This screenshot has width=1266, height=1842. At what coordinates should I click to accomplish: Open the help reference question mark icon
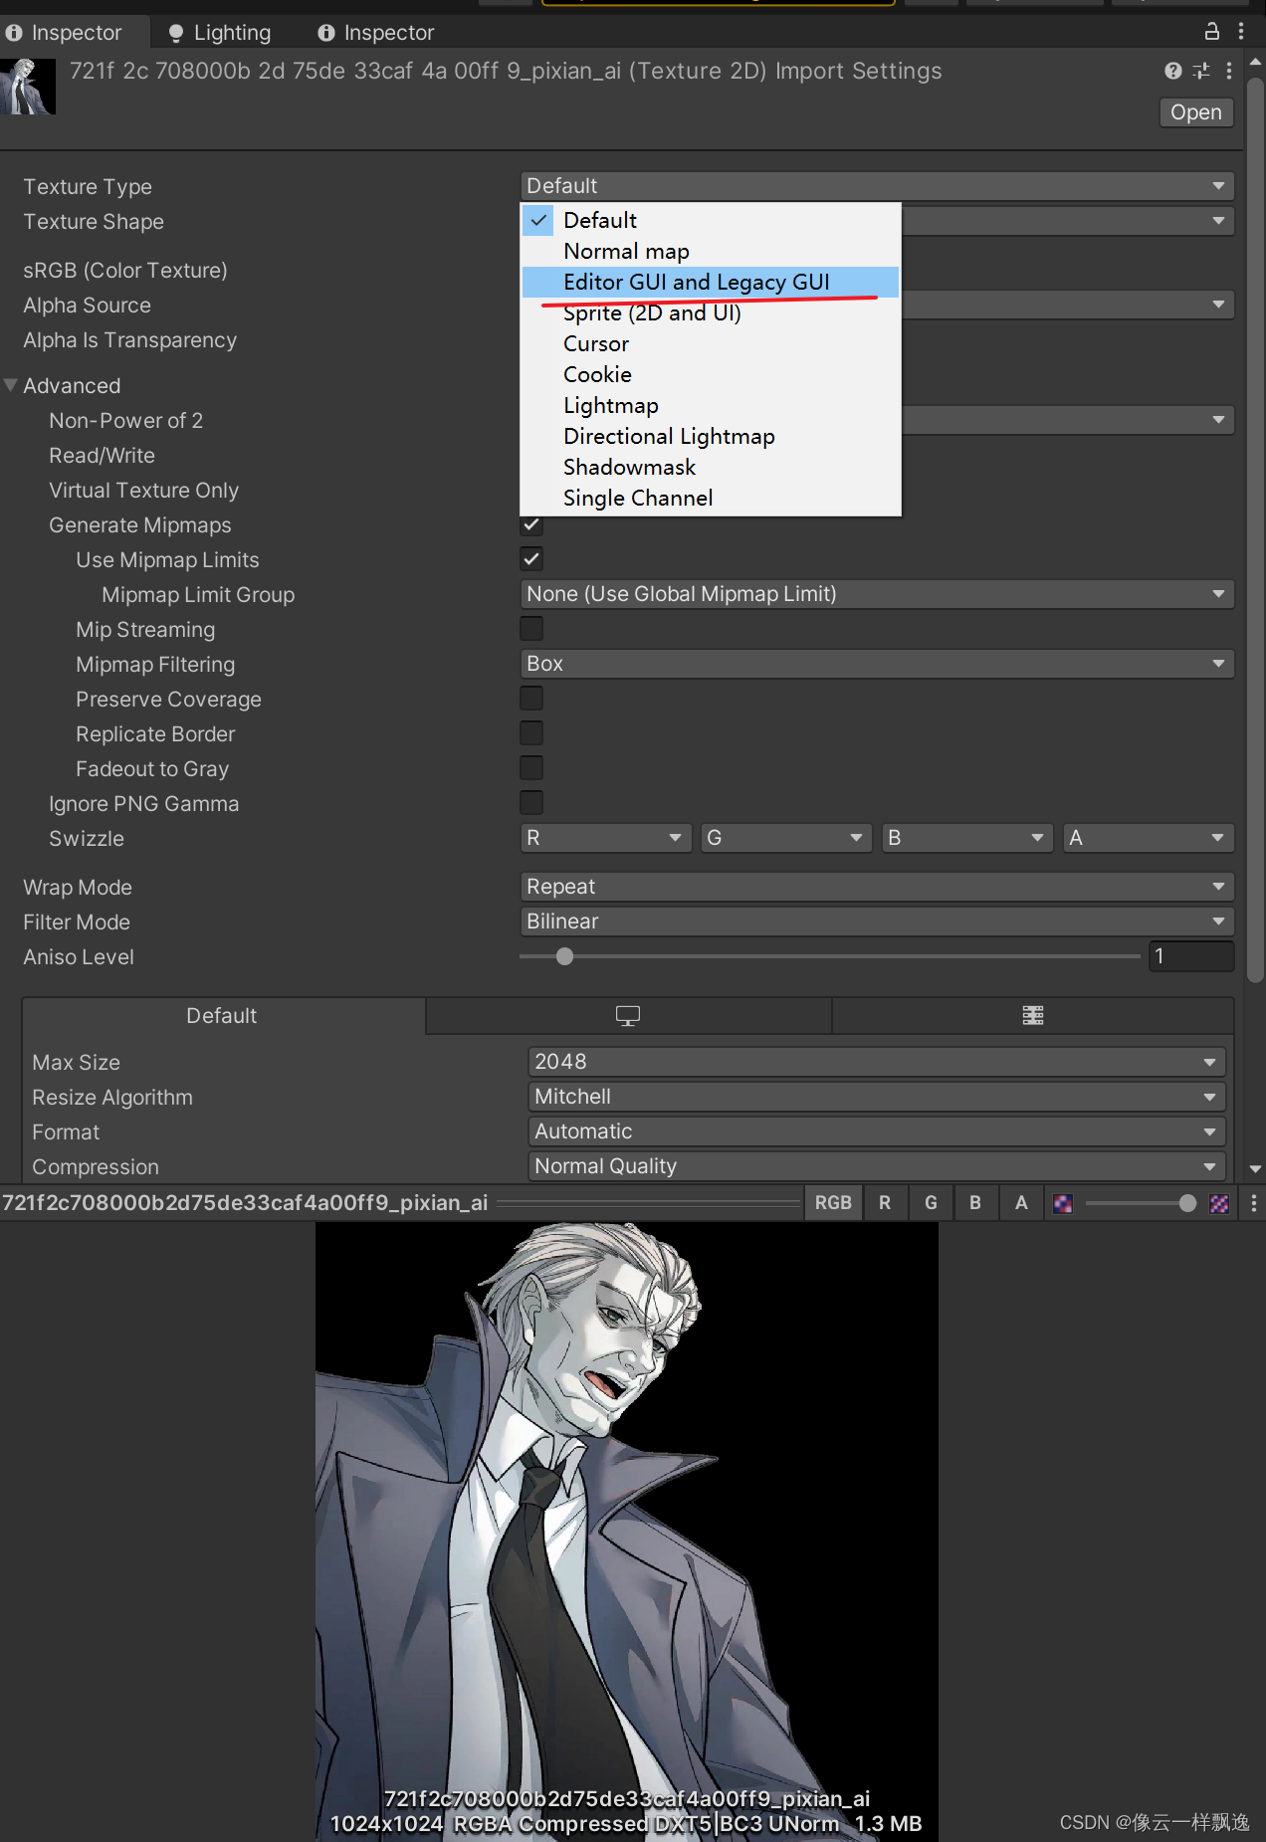1173,71
